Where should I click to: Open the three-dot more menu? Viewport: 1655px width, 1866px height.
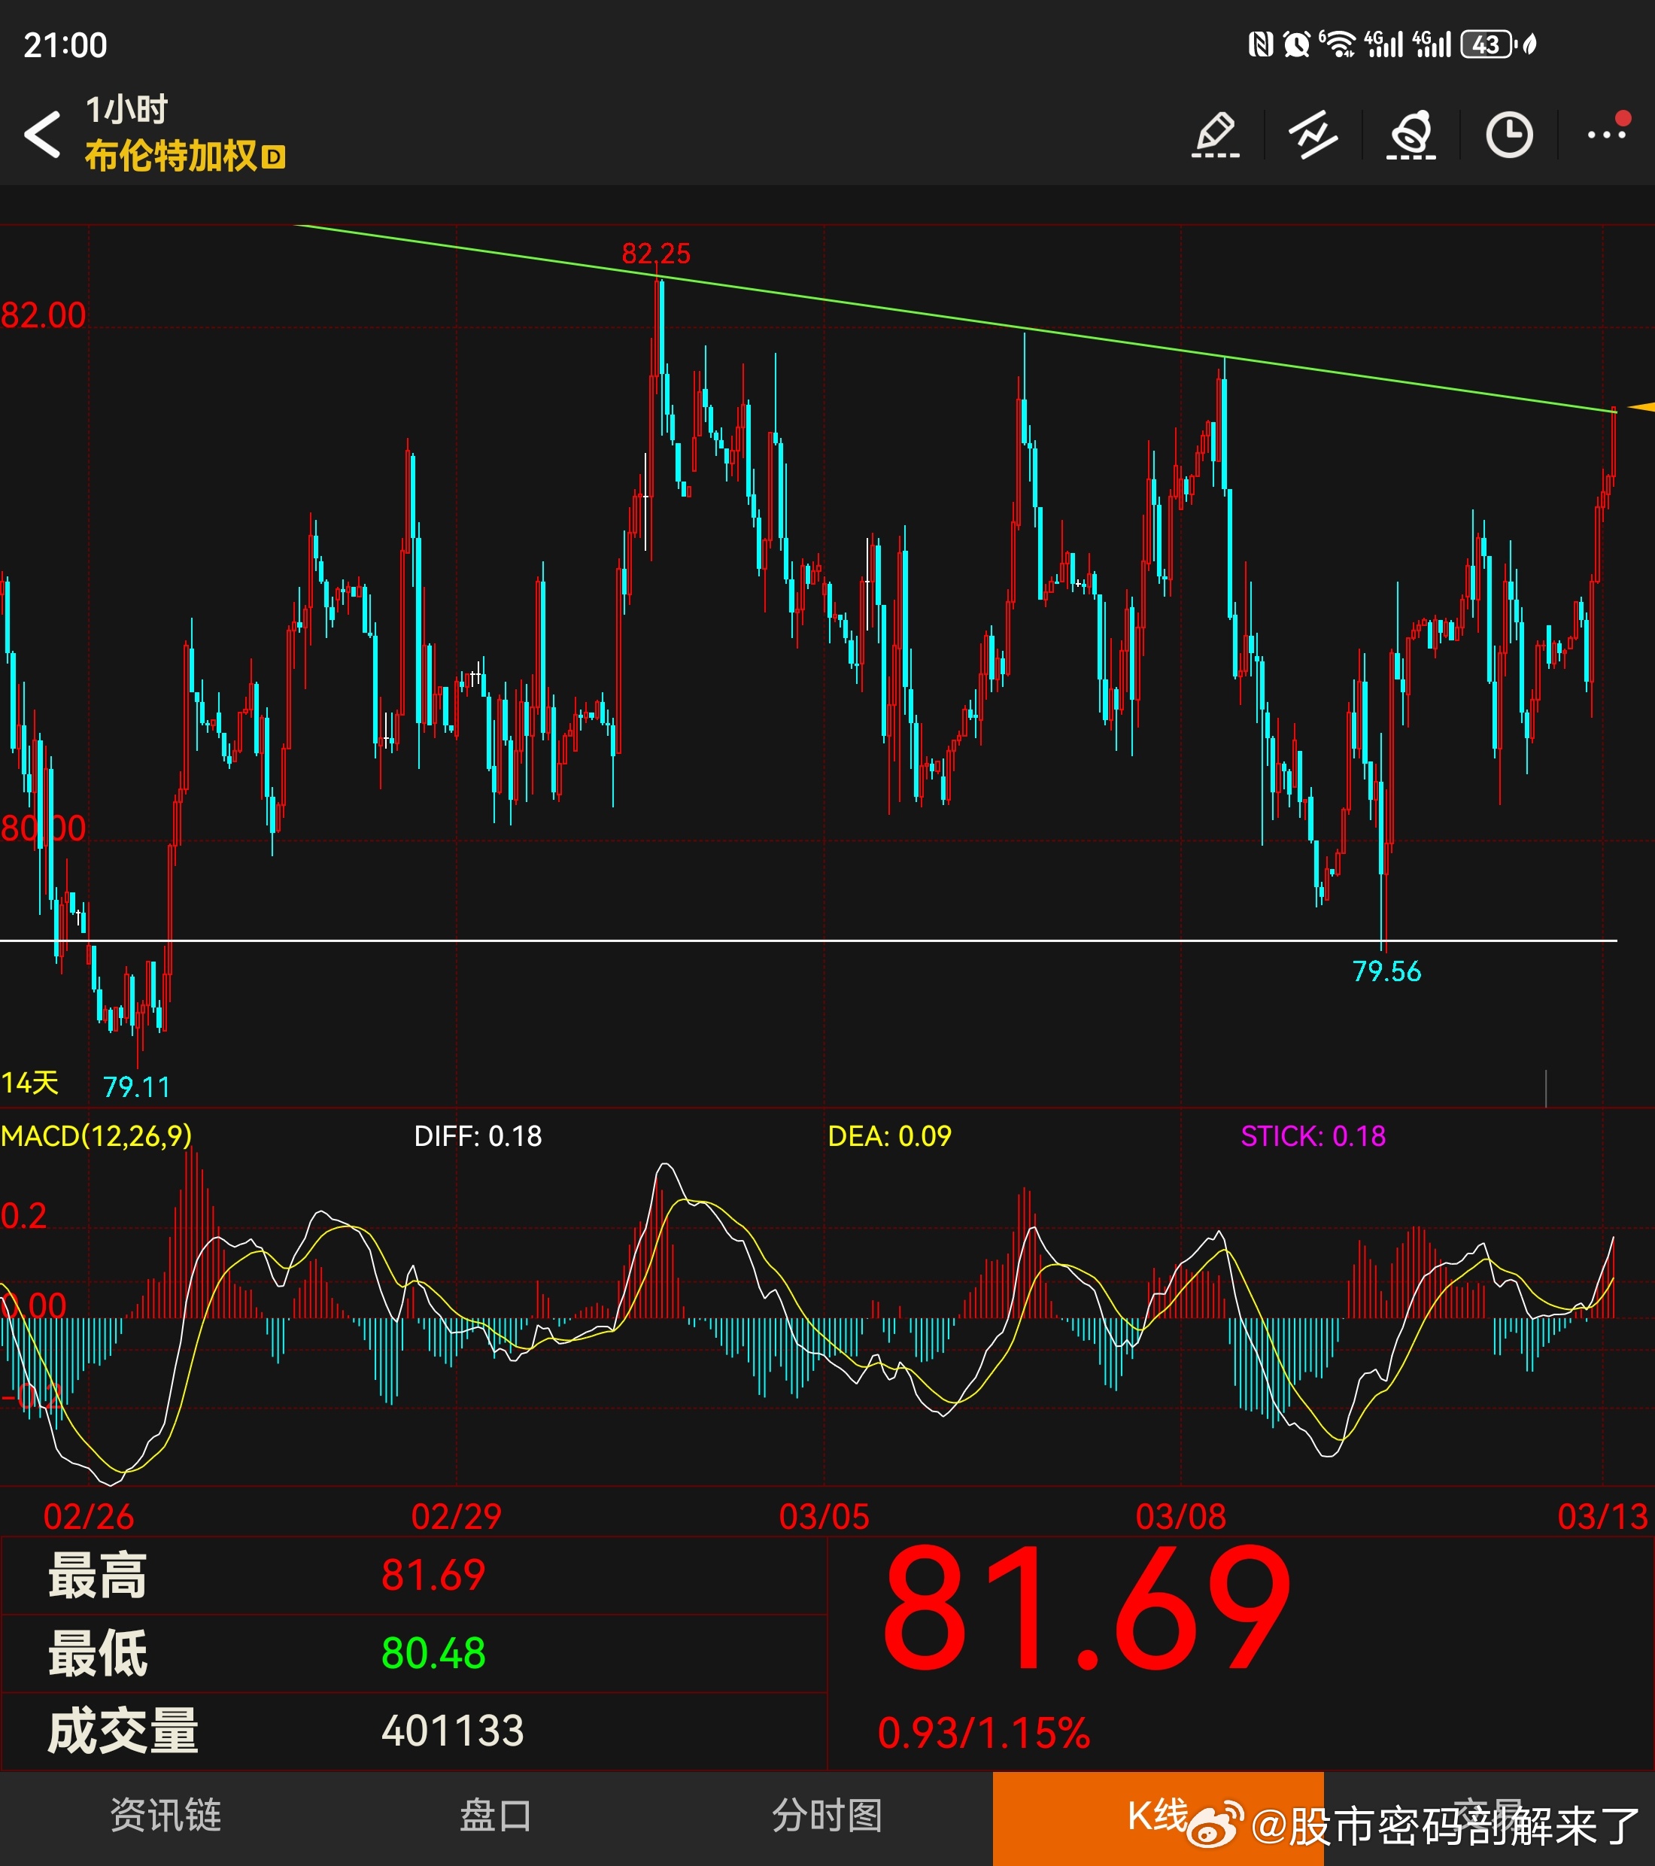coord(1607,134)
